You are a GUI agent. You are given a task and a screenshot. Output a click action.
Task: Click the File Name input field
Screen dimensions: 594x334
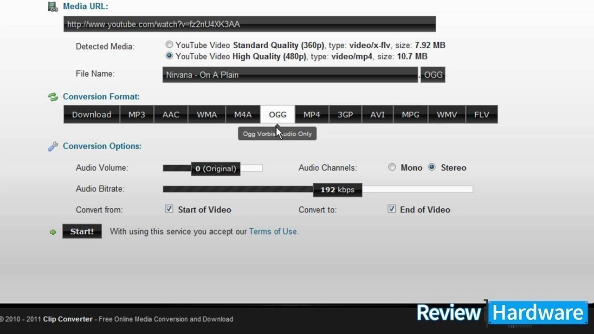290,75
